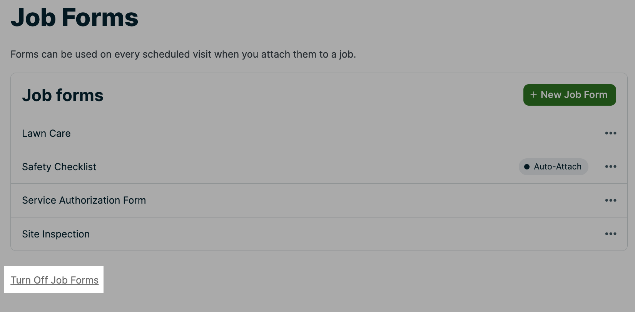The image size is (635, 312).
Task: Expand the Site Inspection form entry
Action: (x=56, y=234)
